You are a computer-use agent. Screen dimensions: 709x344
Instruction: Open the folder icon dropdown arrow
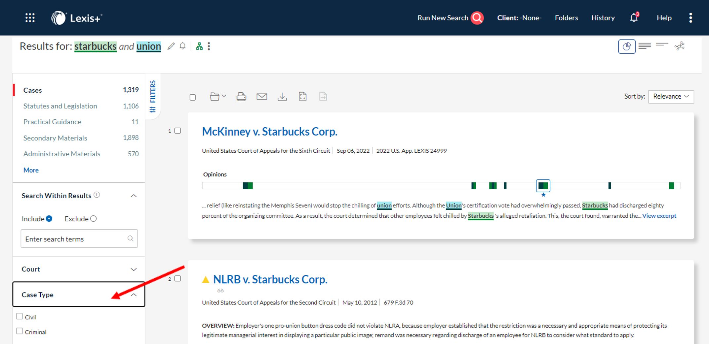point(224,96)
